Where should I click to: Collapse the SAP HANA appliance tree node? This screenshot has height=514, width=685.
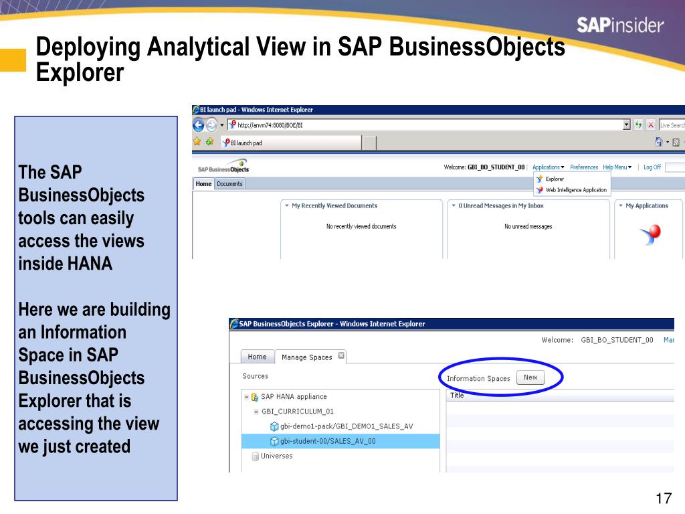246,397
